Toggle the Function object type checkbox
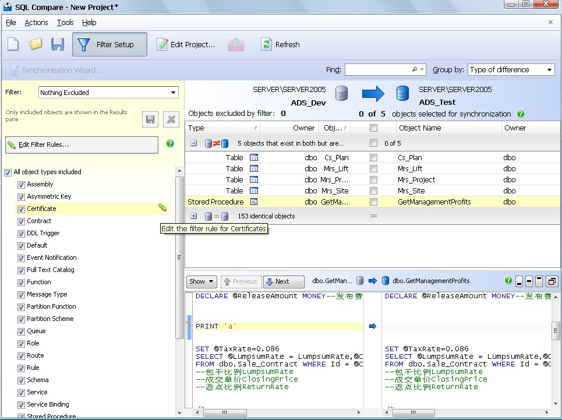Viewport: 562px width, 420px height. pos(21,282)
